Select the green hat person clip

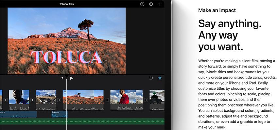click(x=157, y=97)
